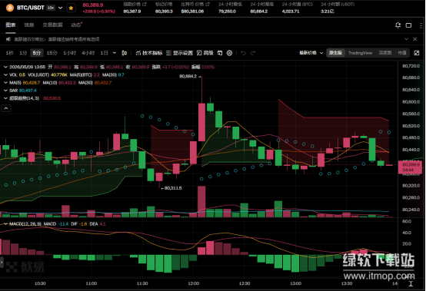Switch to the 动态 tab

[x=76, y=25]
